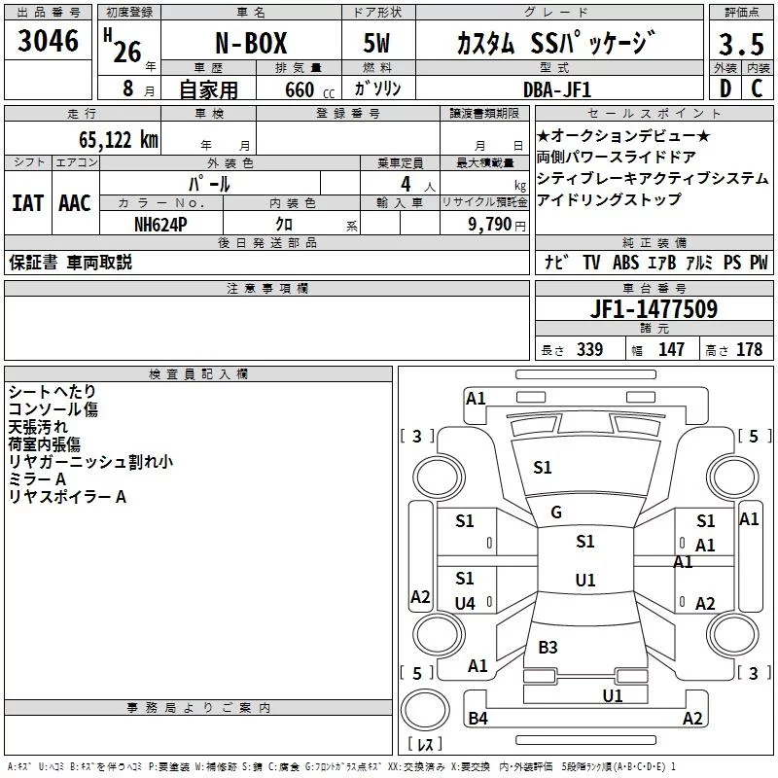
Task: Select the inspector note ミラーA
Action: [x=37, y=479]
